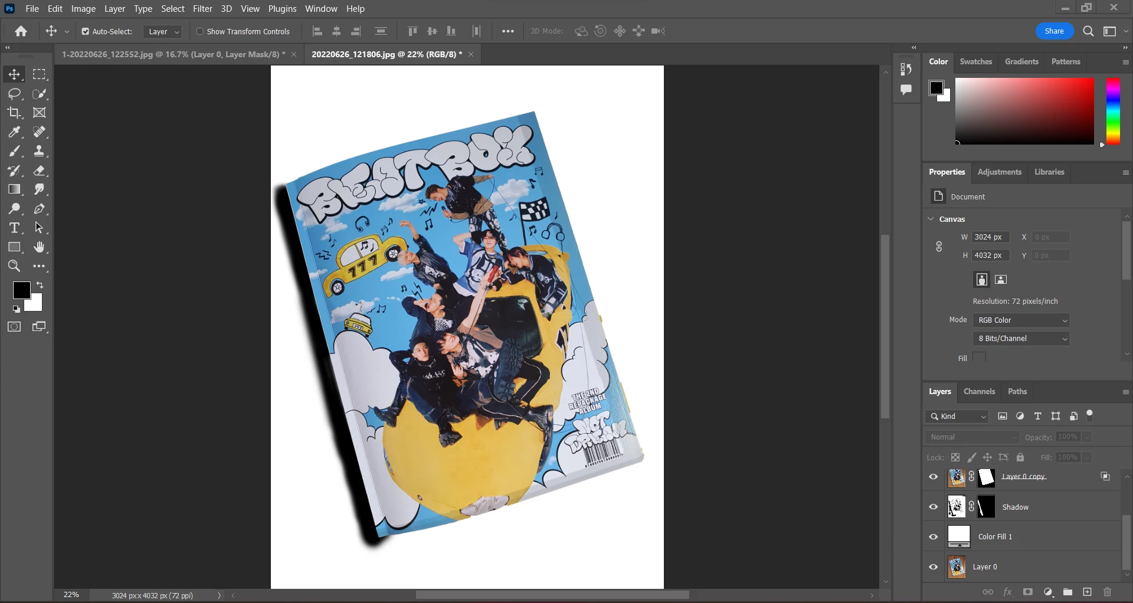The image size is (1133, 603).
Task: Collapse the Canvas section
Action: pos(931,219)
